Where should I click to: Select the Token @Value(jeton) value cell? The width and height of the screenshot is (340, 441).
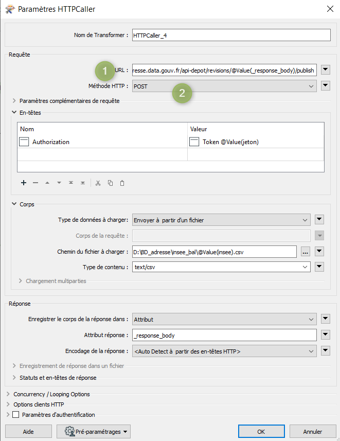pos(256,142)
